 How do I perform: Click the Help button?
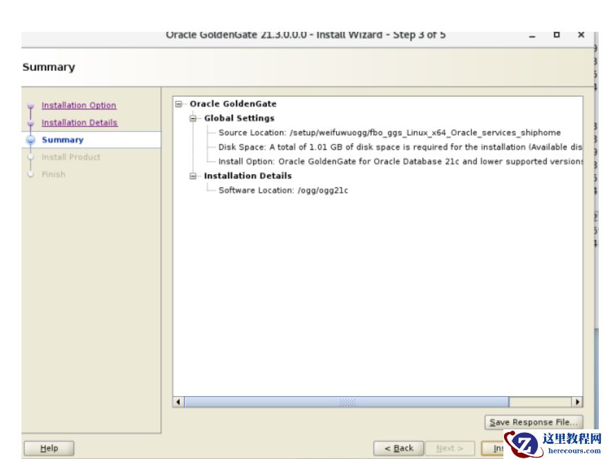tap(49, 448)
